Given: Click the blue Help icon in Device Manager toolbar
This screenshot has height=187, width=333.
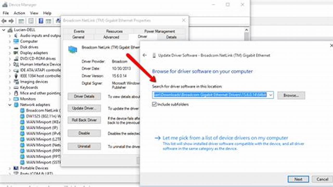Looking at the screenshot, I should (41, 21).
